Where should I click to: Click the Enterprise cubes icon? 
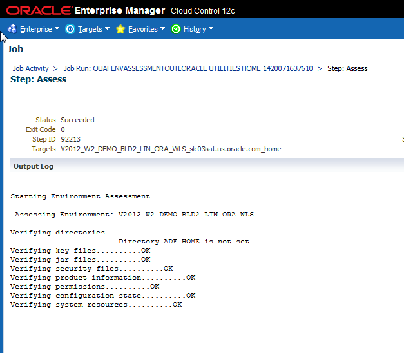(x=12, y=29)
